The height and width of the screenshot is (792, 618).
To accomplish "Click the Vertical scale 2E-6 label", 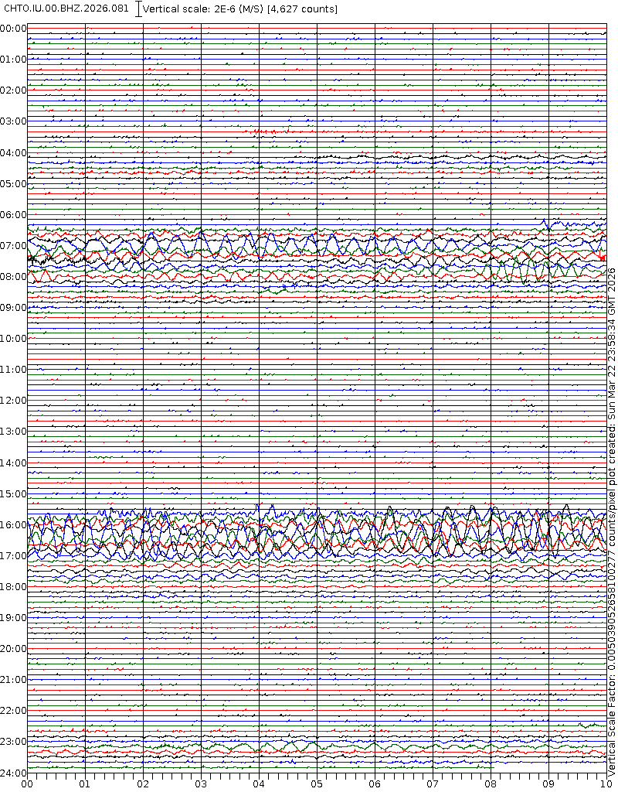I will [240, 9].
